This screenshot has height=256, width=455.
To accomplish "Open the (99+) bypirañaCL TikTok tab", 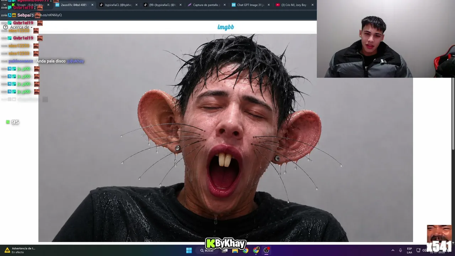I will [162, 5].
